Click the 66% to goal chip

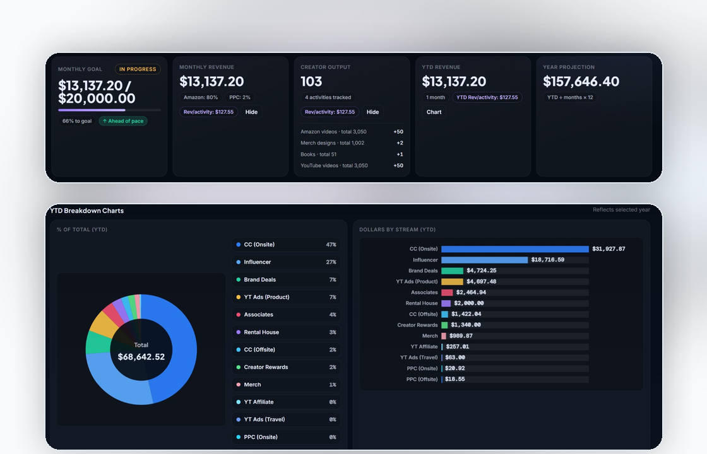click(76, 121)
